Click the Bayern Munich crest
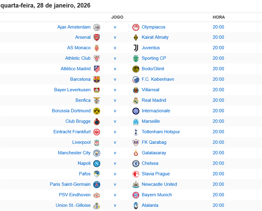Viewport: 262px width, 211px height. (x=136, y=195)
